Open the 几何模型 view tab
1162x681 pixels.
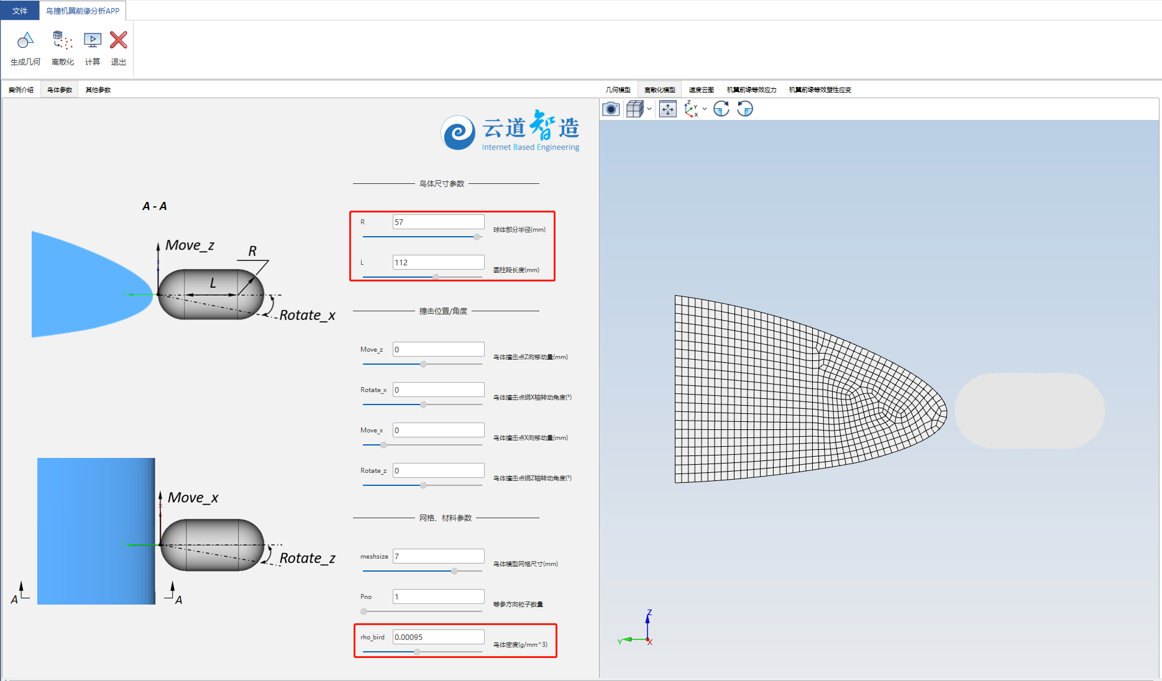(x=618, y=90)
